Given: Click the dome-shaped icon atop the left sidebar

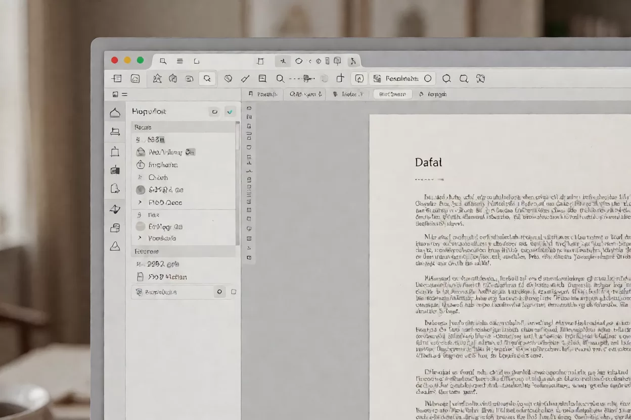Looking at the screenshot, I should (x=115, y=112).
